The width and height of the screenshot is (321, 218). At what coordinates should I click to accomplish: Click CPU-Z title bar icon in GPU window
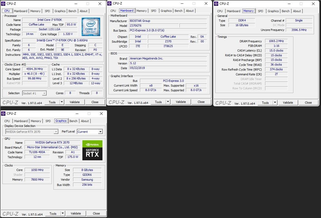coord(3,114)
